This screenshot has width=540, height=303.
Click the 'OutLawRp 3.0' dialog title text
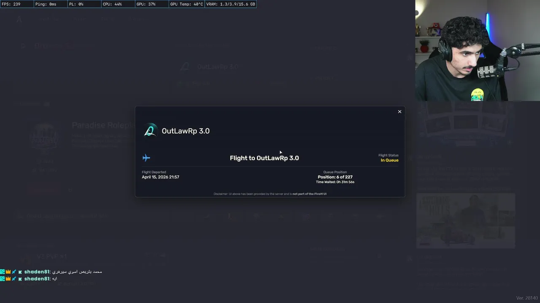(x=186, y=131)
